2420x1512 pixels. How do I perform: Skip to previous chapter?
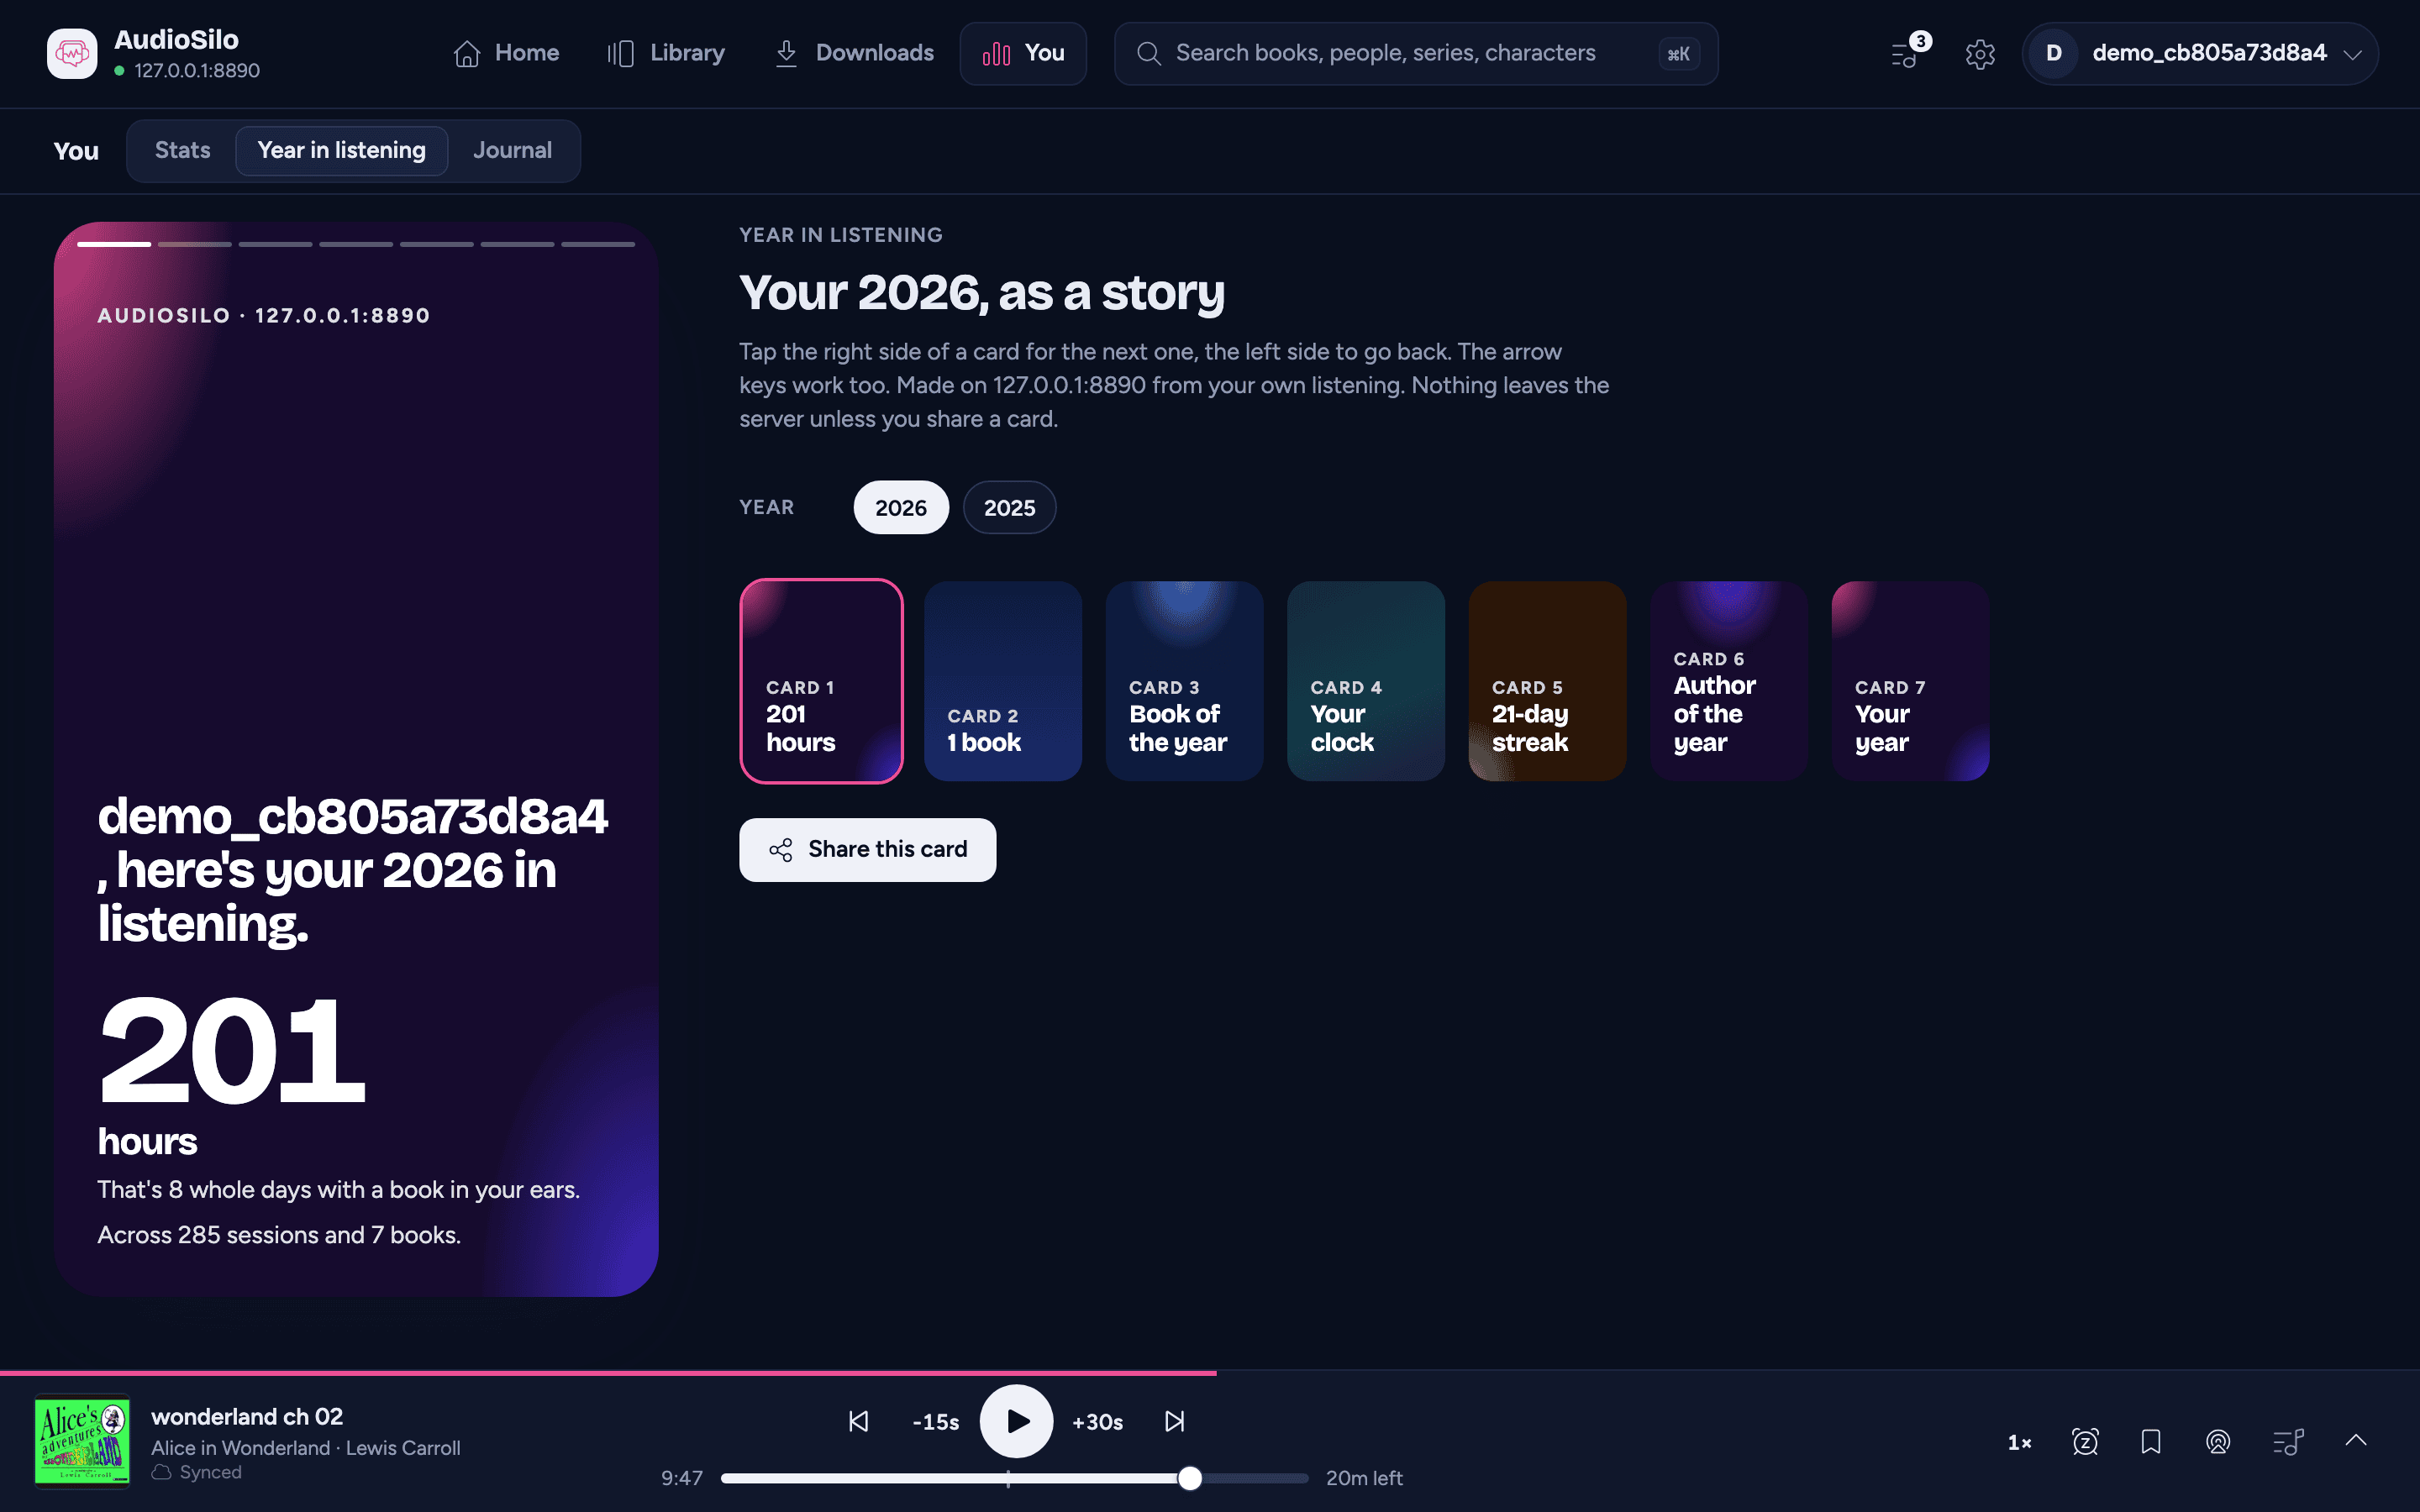(x=858, y=1421)
